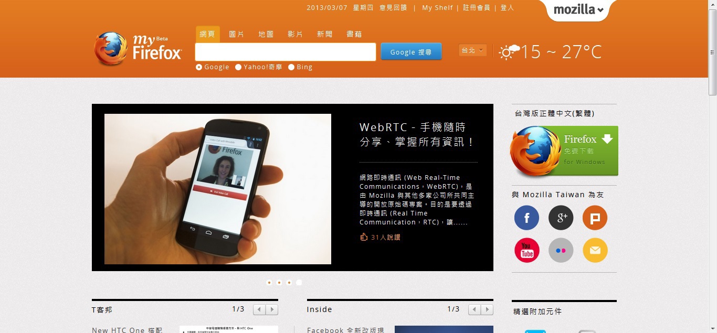
Task: Select the 地圖 search tab
Action: point(266,34)
